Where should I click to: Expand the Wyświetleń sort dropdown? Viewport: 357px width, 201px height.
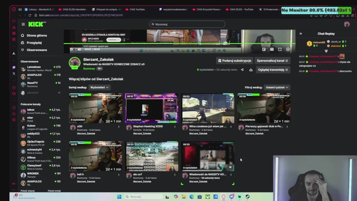(x=99, y=87)
